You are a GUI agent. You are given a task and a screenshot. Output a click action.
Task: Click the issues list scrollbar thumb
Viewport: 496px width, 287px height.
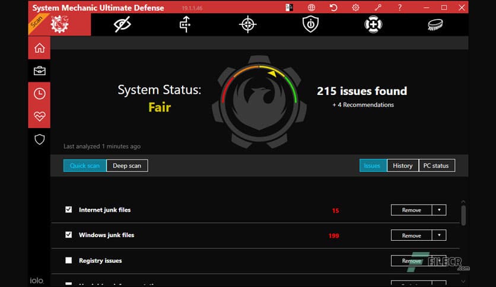463,216
